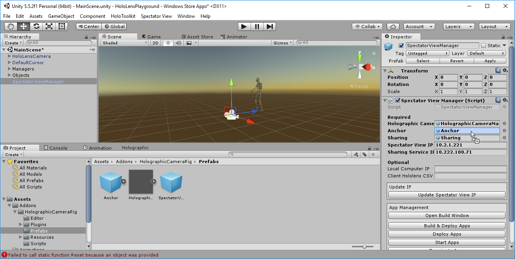Screen dimensions: 515x259
Task: Toggle pivot Center button
Action: [x=89, y=27]
